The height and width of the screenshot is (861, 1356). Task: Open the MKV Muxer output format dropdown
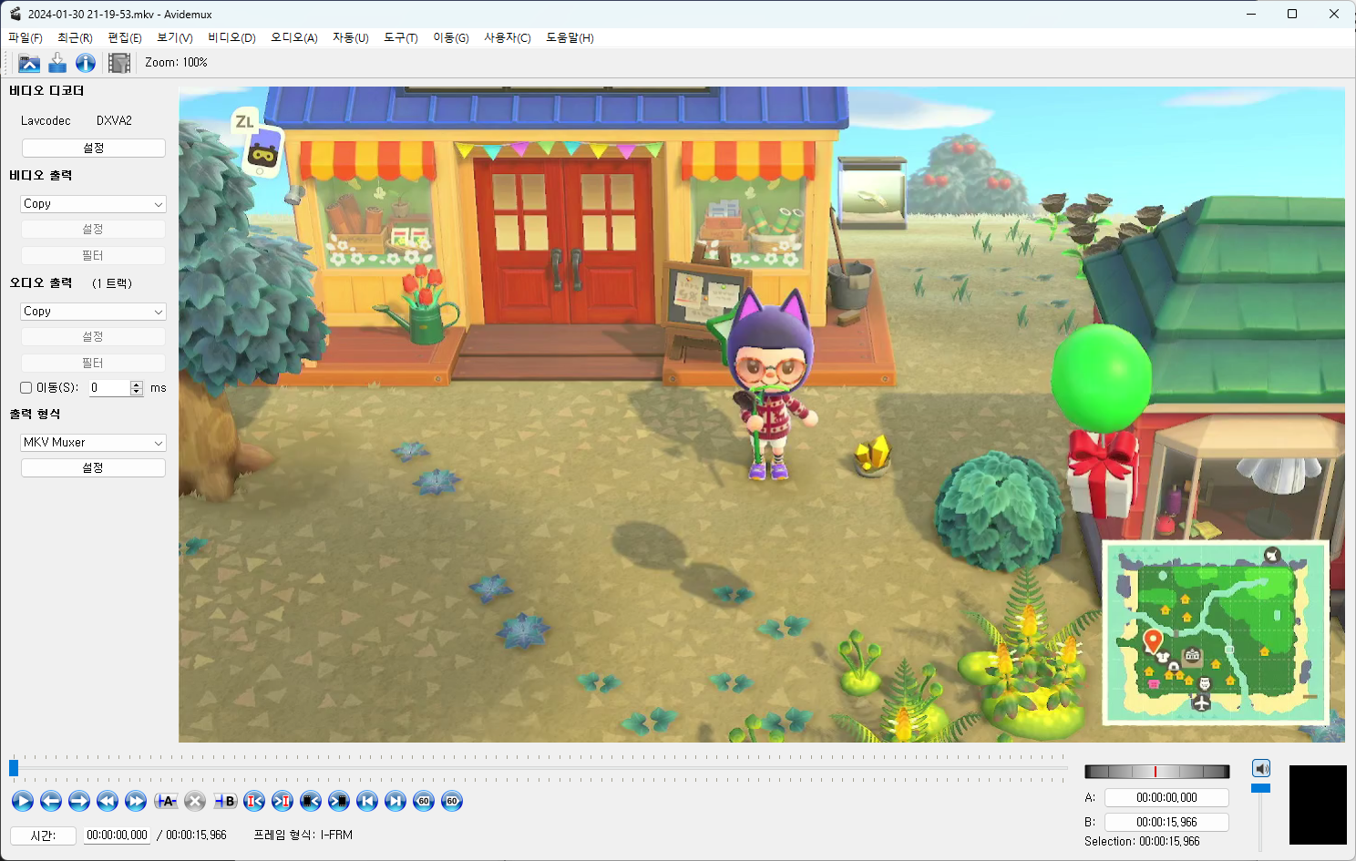click(93, 443)
